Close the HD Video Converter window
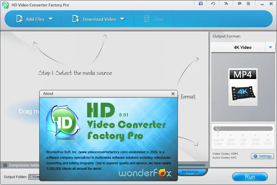277x185 pixels. coord(271,4)
